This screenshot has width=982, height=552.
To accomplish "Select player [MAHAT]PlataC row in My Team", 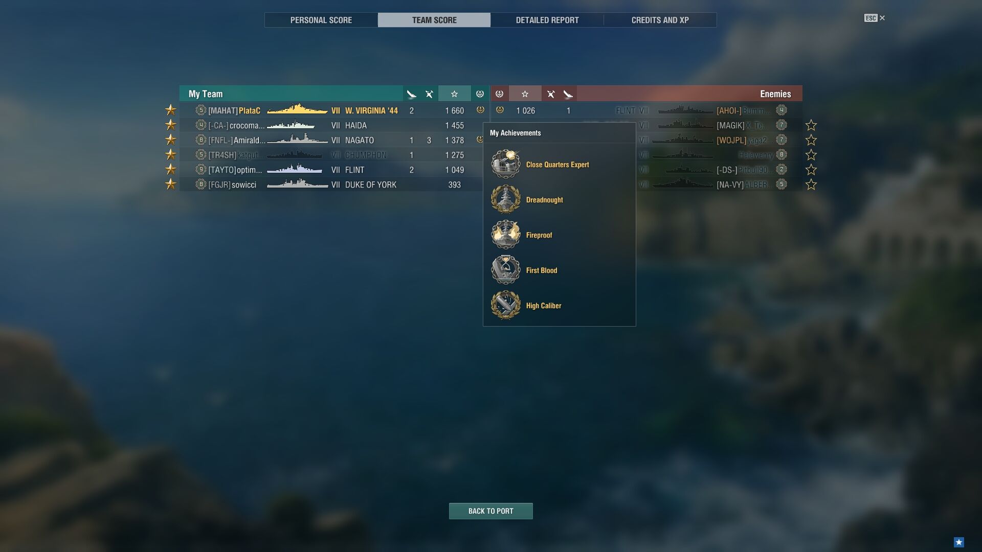I will click(333, 110).
